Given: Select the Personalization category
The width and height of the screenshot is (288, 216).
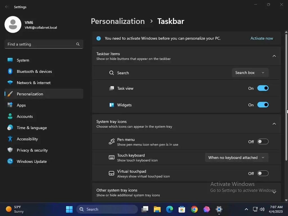Looking at the screenshot, I should click(44, 94).
